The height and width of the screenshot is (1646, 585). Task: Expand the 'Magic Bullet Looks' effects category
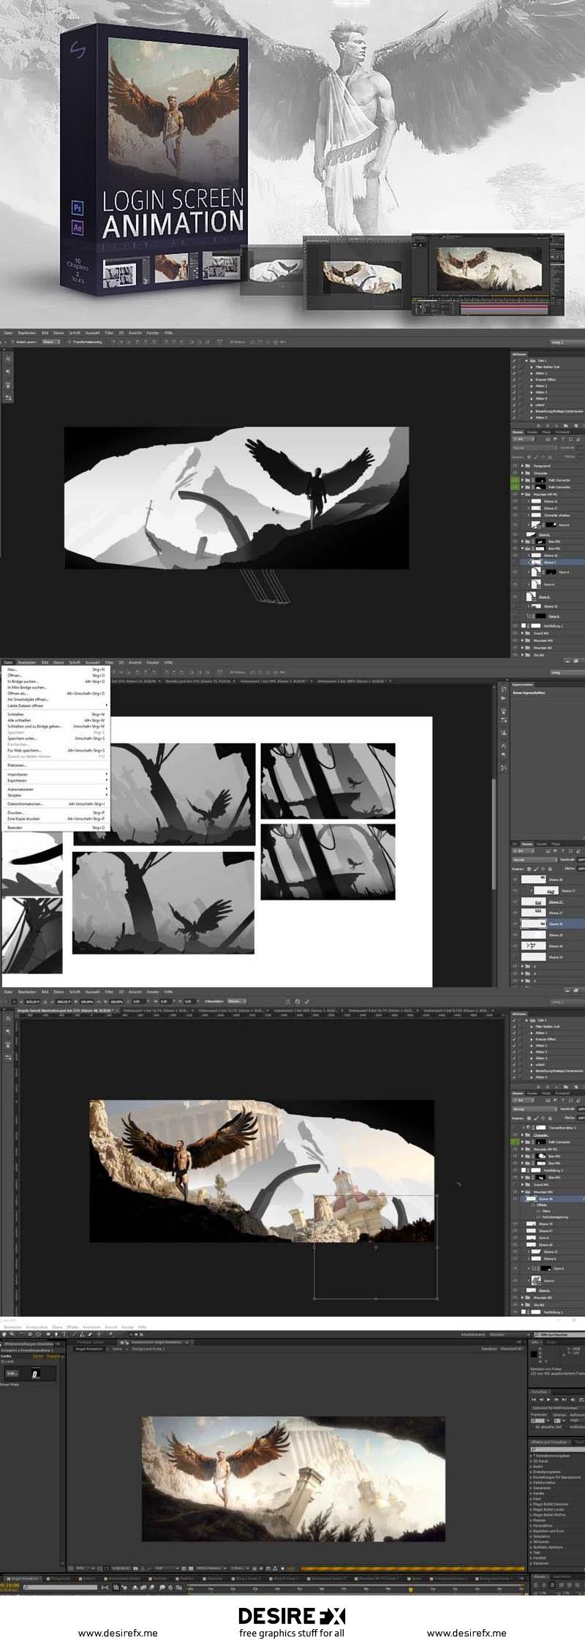tap(532, 1508)
